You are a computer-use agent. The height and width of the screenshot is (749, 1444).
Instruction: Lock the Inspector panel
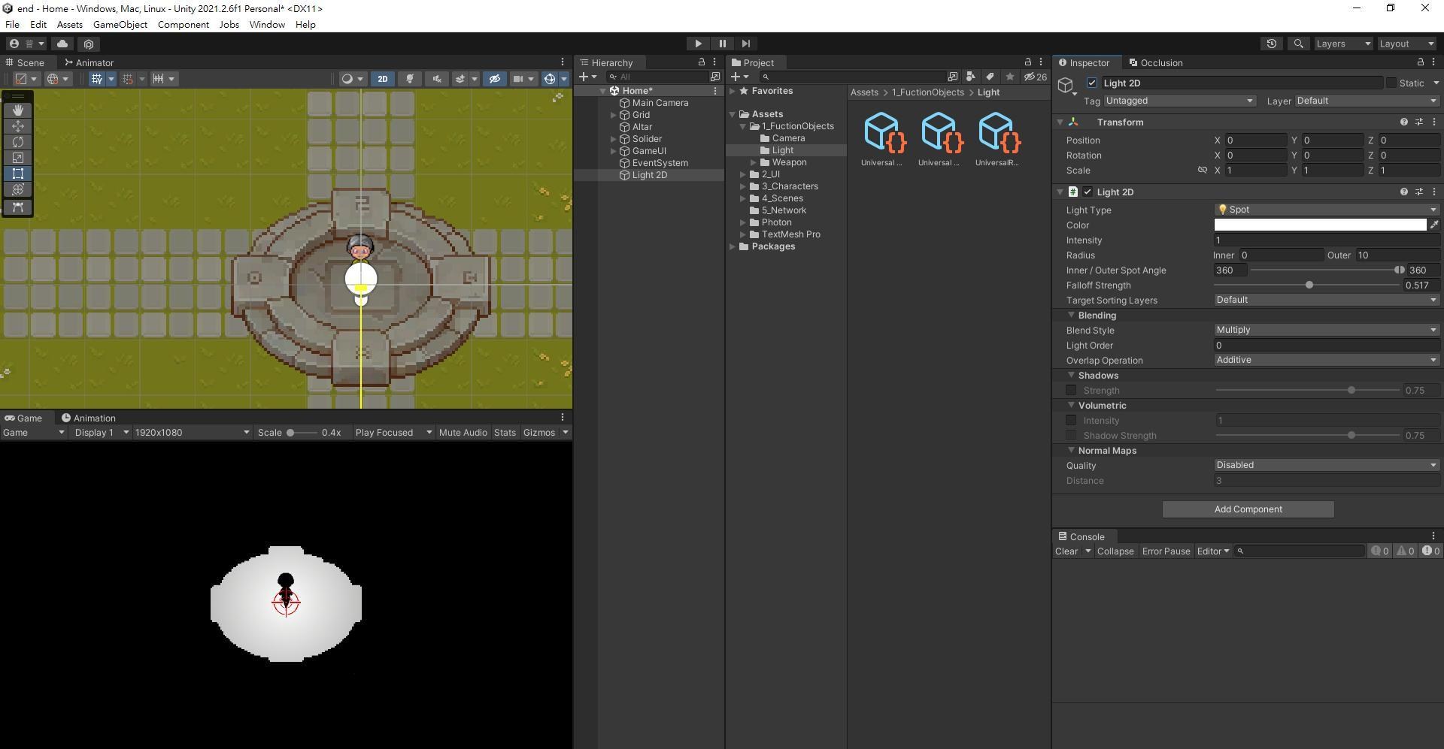click(1420, 62)
